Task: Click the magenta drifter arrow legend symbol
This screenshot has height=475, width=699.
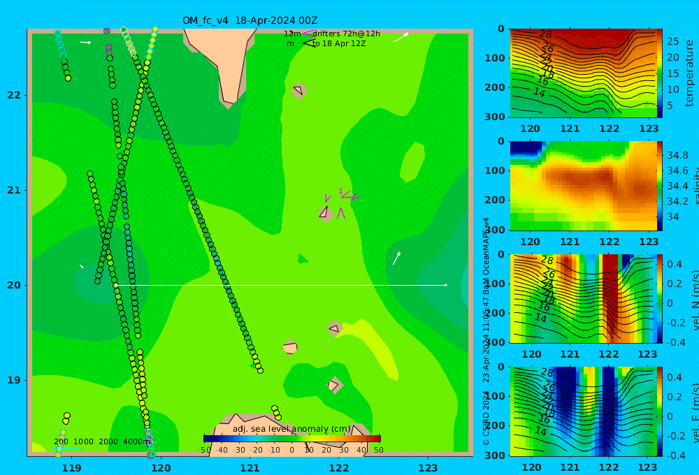Action: click(308, 33)
